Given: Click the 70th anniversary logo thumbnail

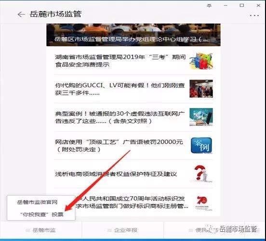Looking at the screenshot, I should coord(201,202).
